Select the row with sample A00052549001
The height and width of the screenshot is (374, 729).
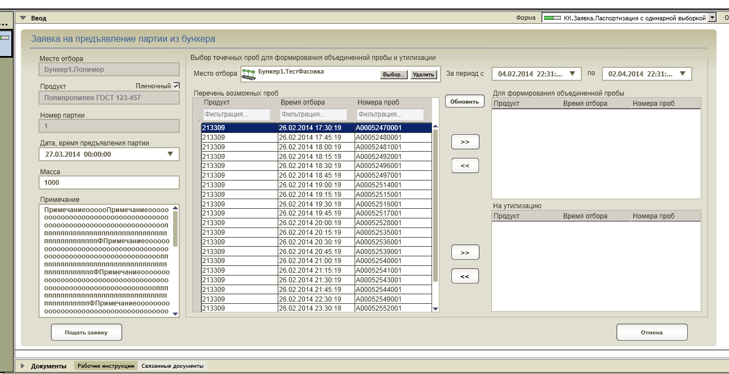tap(316, 299)
